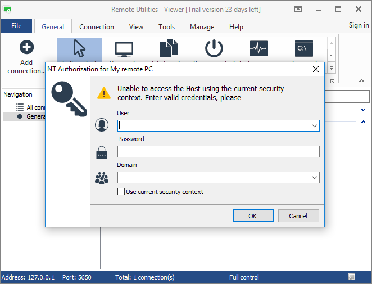Minimize the Remote Utilities Viewer window
The width and height of the screenshot is (372, 284).
coord(318,10)
